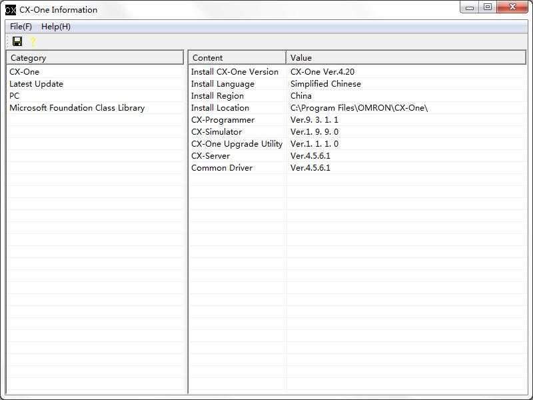Select the CX-Programmer row

[x=223, y=120]
